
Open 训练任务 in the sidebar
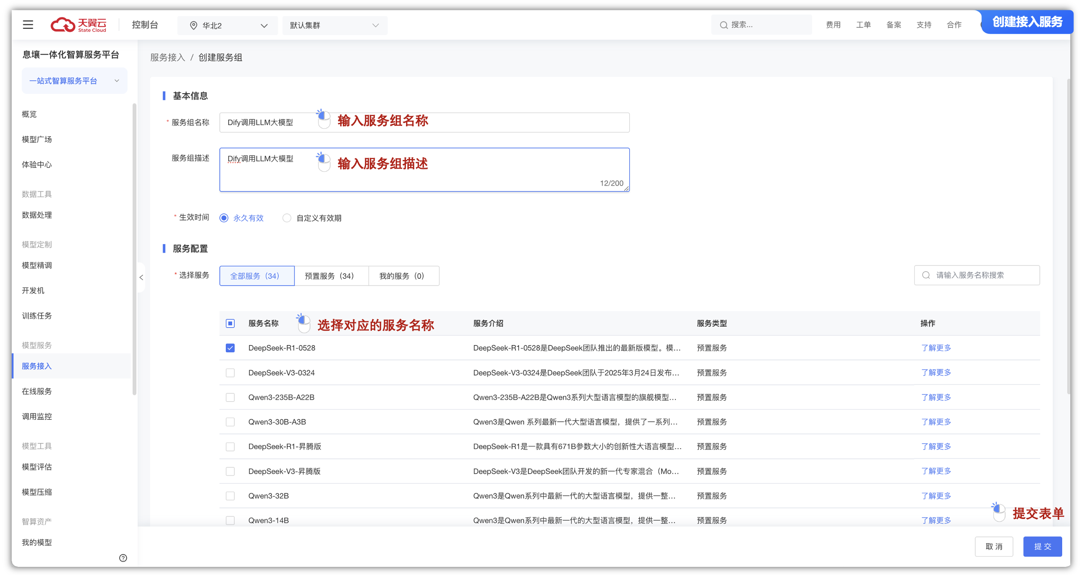coord(37,316)
